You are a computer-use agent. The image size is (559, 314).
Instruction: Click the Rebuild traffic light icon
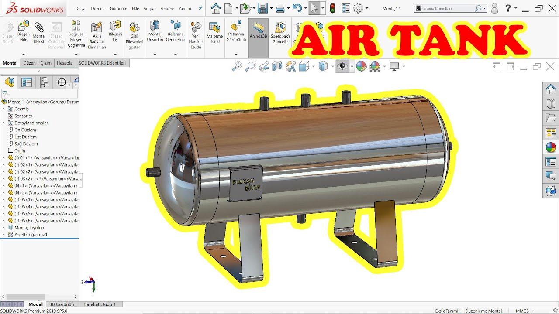coord(332,8)
